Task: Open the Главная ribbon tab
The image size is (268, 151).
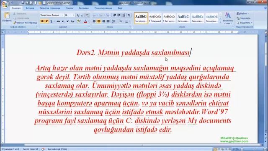Action: tap(16, 8)
